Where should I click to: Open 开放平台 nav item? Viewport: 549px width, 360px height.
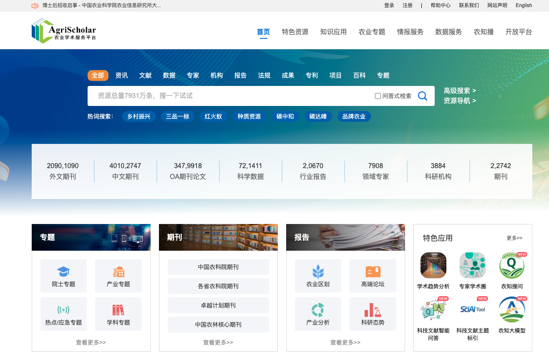click(x=519, y=32)
